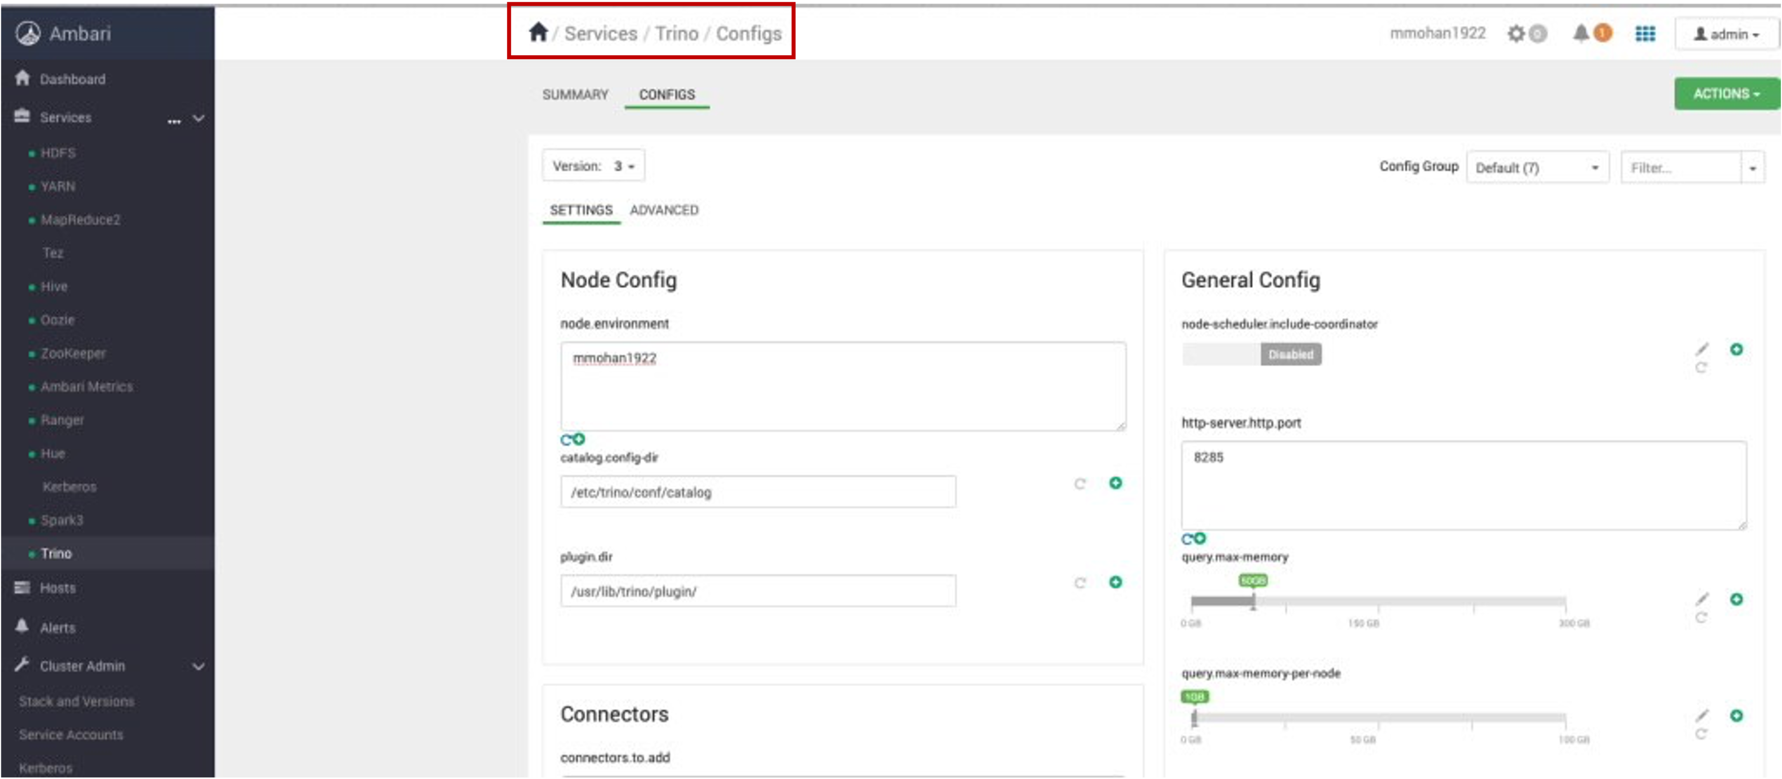This screenshot has width=1782, height=779.
Task: Open the alerts bell icon
Action: (1580, 33)
